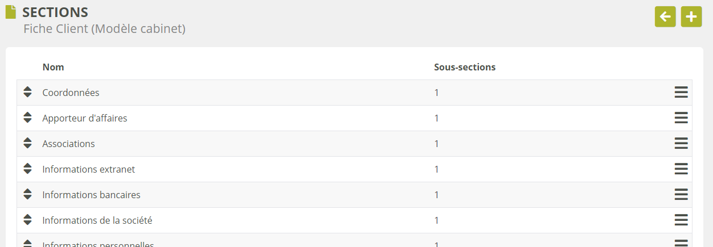Screen dimensions: 713x247
Task: Open the Informations bancaires section
Action: [91, 195]
